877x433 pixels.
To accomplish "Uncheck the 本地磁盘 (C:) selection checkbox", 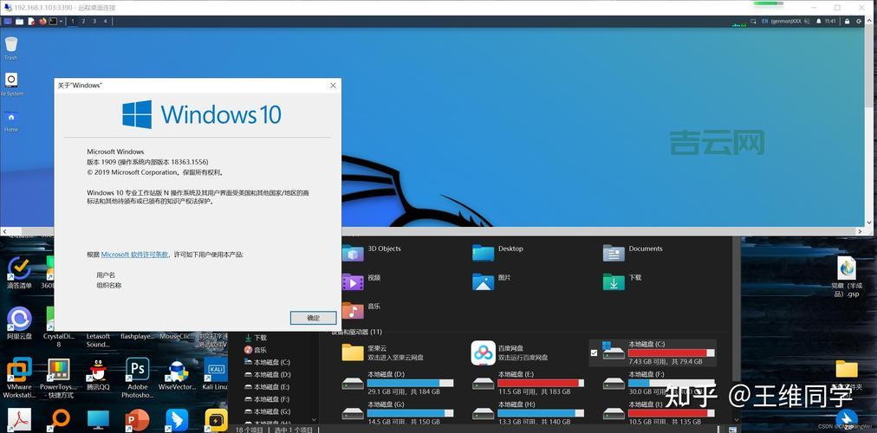I will (x=594, y=352).
